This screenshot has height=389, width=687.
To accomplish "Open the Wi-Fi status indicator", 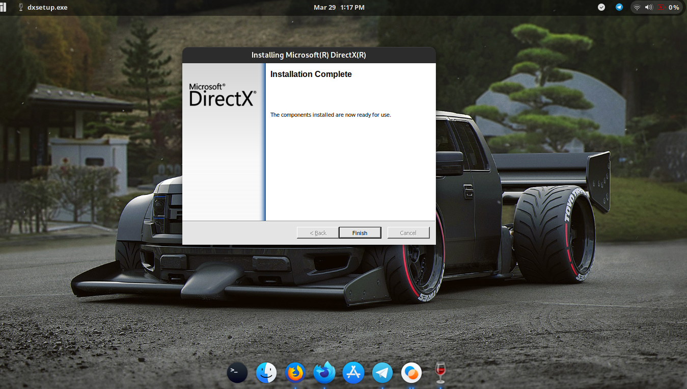I will (x=637, y=7).
